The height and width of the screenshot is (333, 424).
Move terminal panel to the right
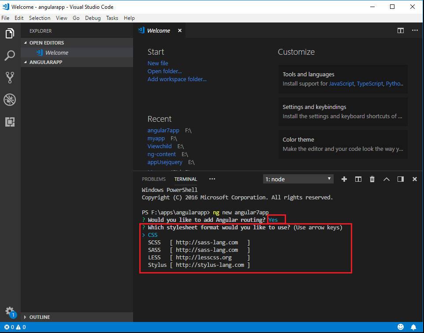[x=401, y=179]
